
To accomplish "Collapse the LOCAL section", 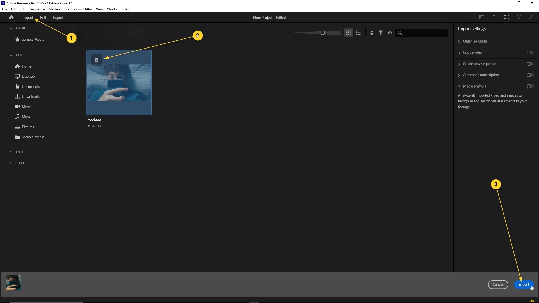I will tap(11, 55).
